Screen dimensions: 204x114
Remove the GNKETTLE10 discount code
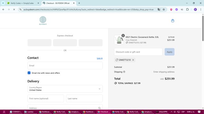pos(133,60)
